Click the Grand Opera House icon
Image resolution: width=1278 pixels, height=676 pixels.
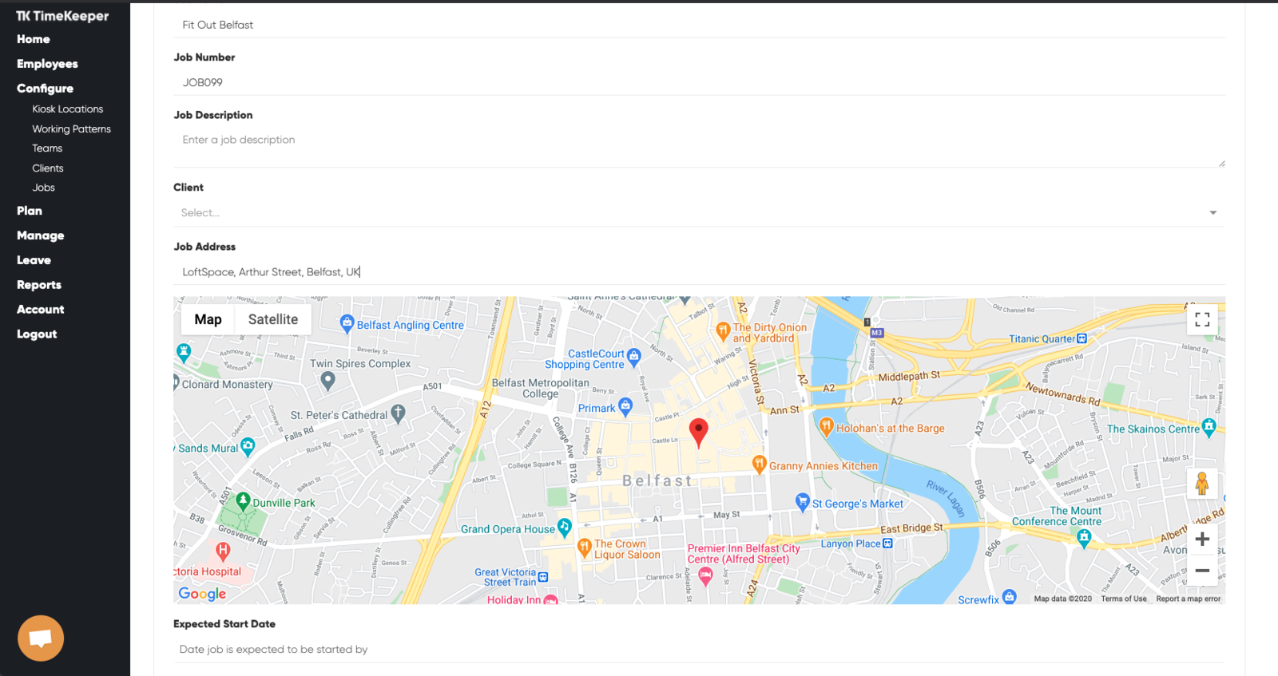pos(565,527)
